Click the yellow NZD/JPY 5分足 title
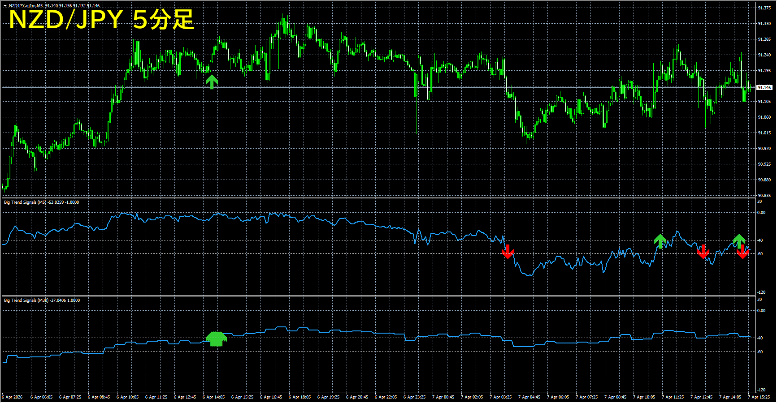Screen dimensions: 777x403 (101, 20)
